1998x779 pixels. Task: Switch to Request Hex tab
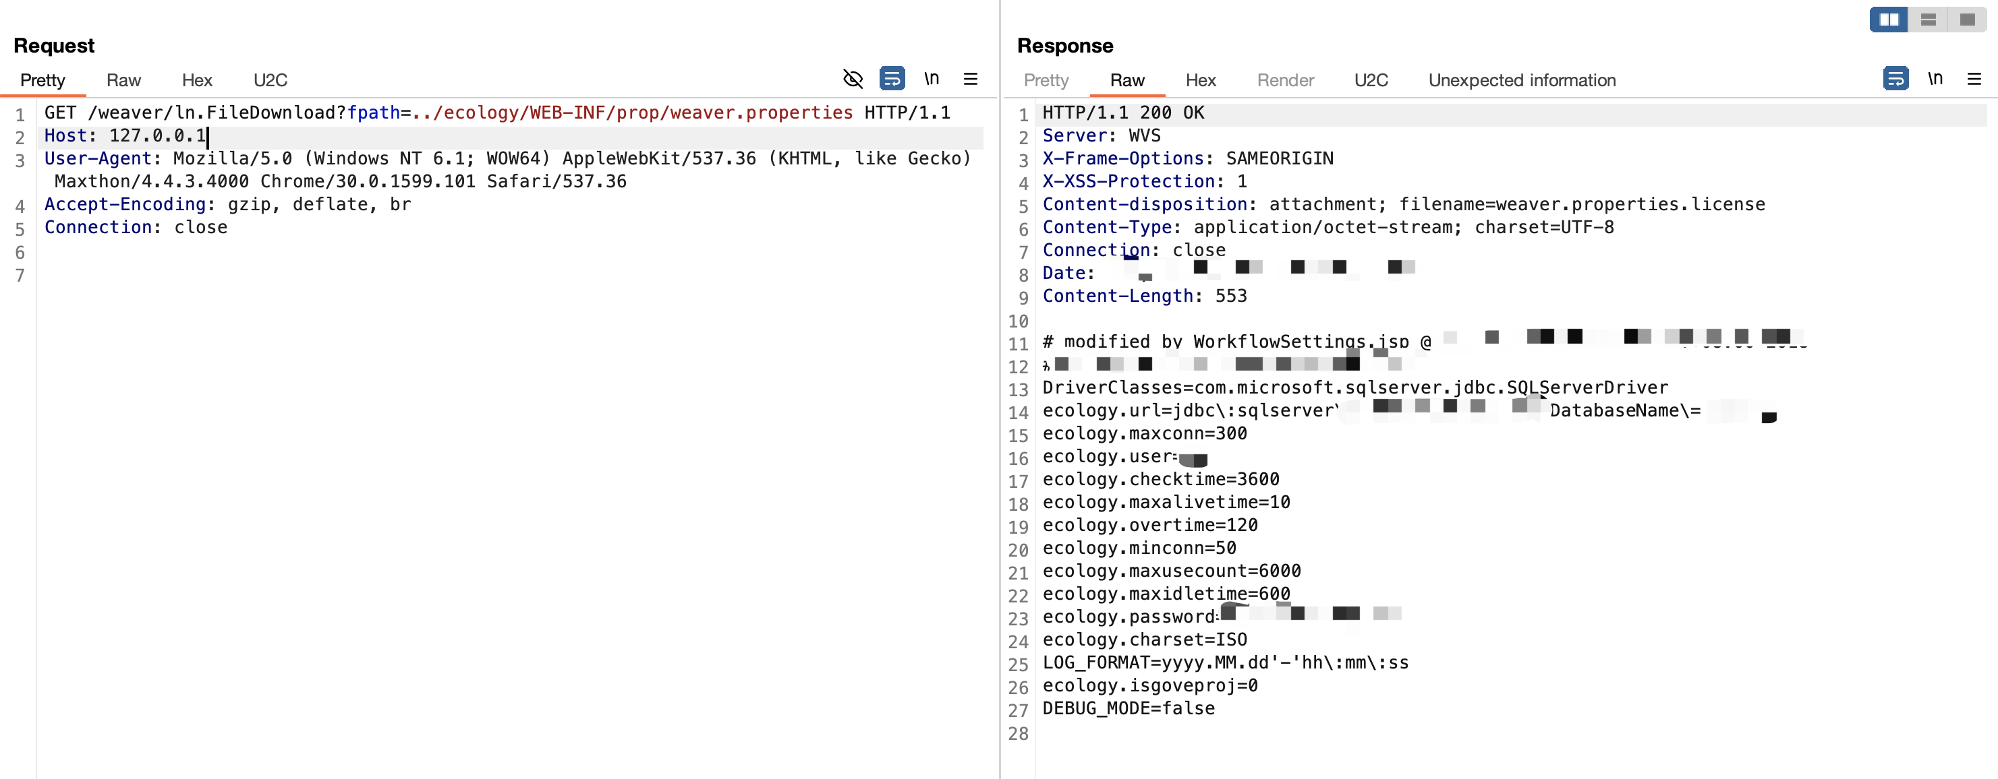[197, 80]
